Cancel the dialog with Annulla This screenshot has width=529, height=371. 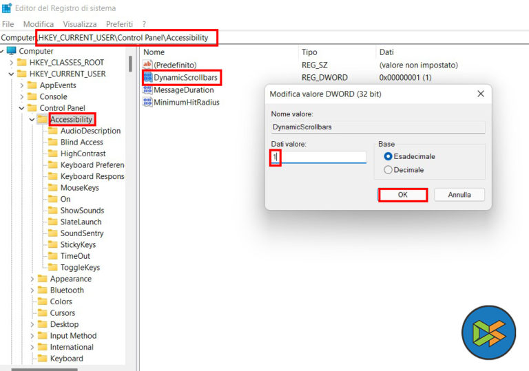click(459, 195)
